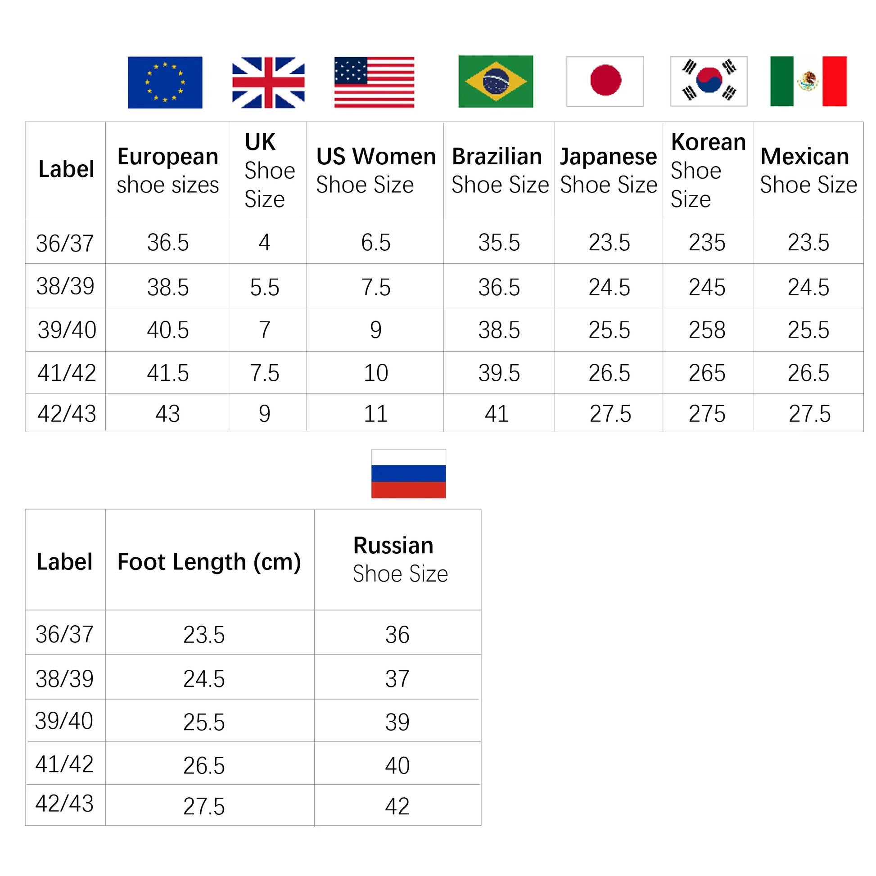
Task: Click the European shoe sizes header
Action: (x=168, y=171)
